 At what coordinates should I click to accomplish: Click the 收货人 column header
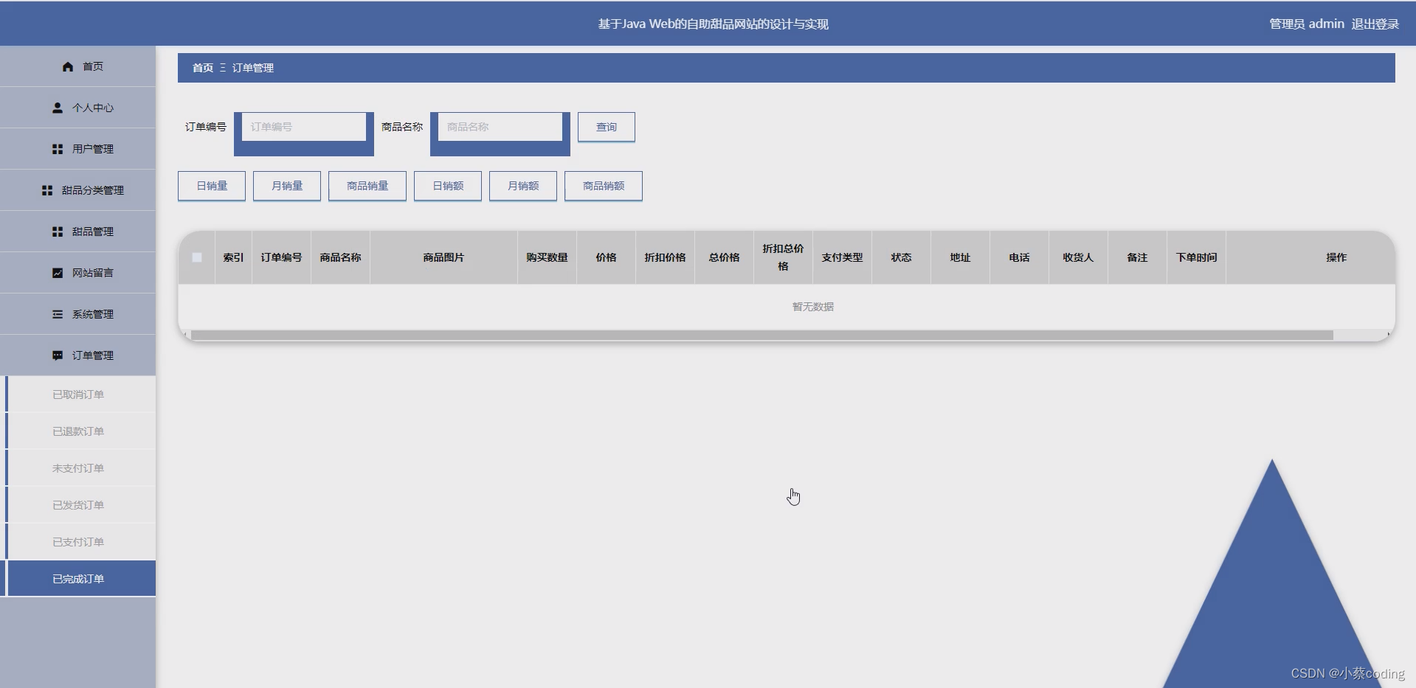tap(1078, 257)
